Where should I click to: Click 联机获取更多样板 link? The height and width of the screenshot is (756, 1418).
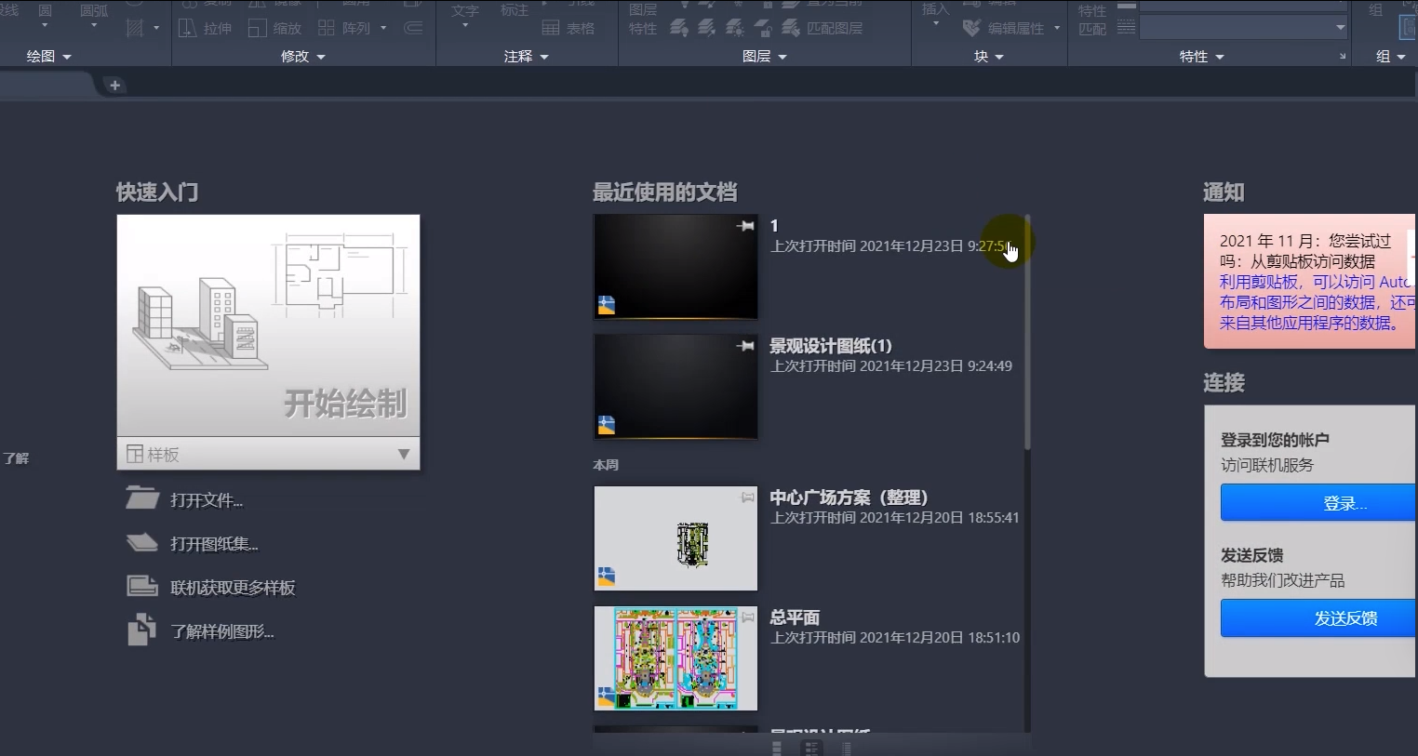pyautogui.click(x=233, y=588)
